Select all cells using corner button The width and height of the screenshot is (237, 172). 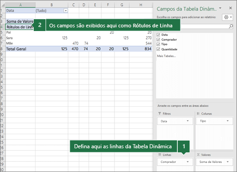3,5
